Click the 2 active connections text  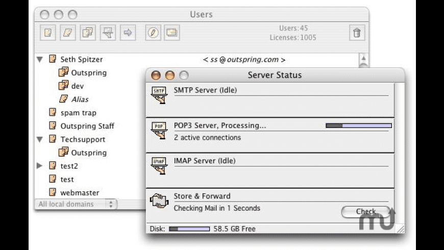(207, 137)
